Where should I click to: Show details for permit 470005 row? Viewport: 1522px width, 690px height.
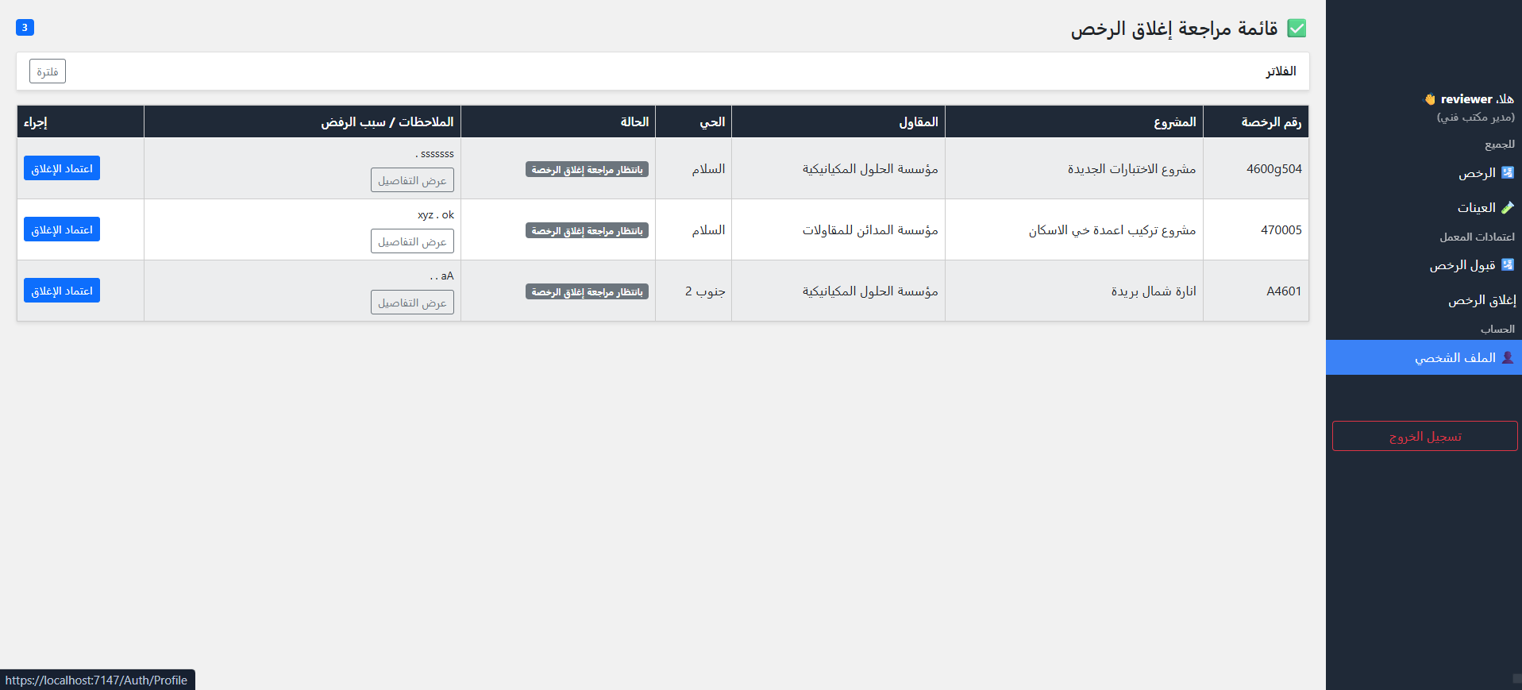pyautogui.click(x=412, y=241)
